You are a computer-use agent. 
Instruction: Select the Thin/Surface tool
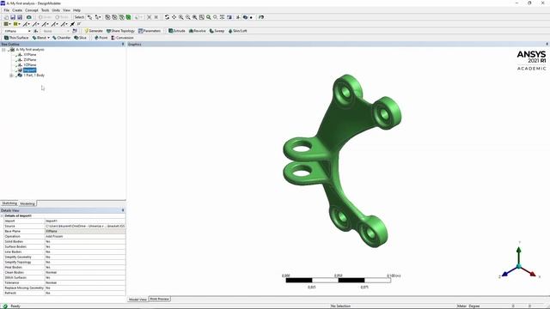click(16, 38)
